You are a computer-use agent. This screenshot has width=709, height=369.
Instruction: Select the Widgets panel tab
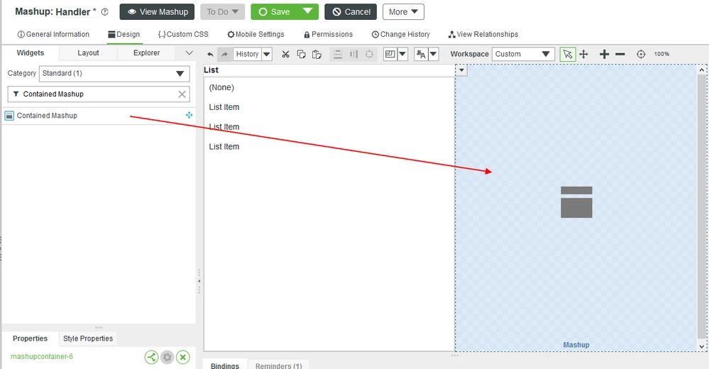tap(31, 53)
